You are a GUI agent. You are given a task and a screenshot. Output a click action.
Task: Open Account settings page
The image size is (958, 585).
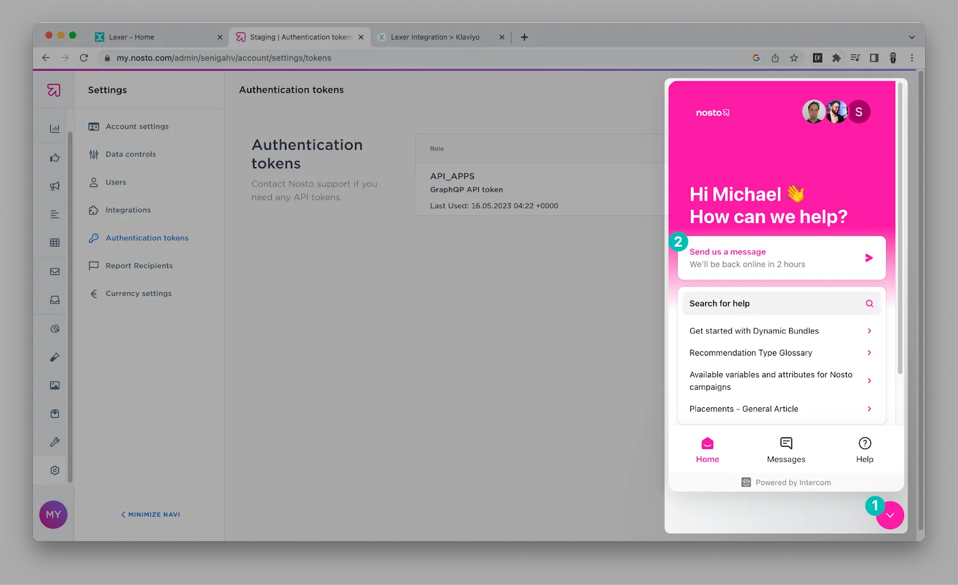coord(137,126)
